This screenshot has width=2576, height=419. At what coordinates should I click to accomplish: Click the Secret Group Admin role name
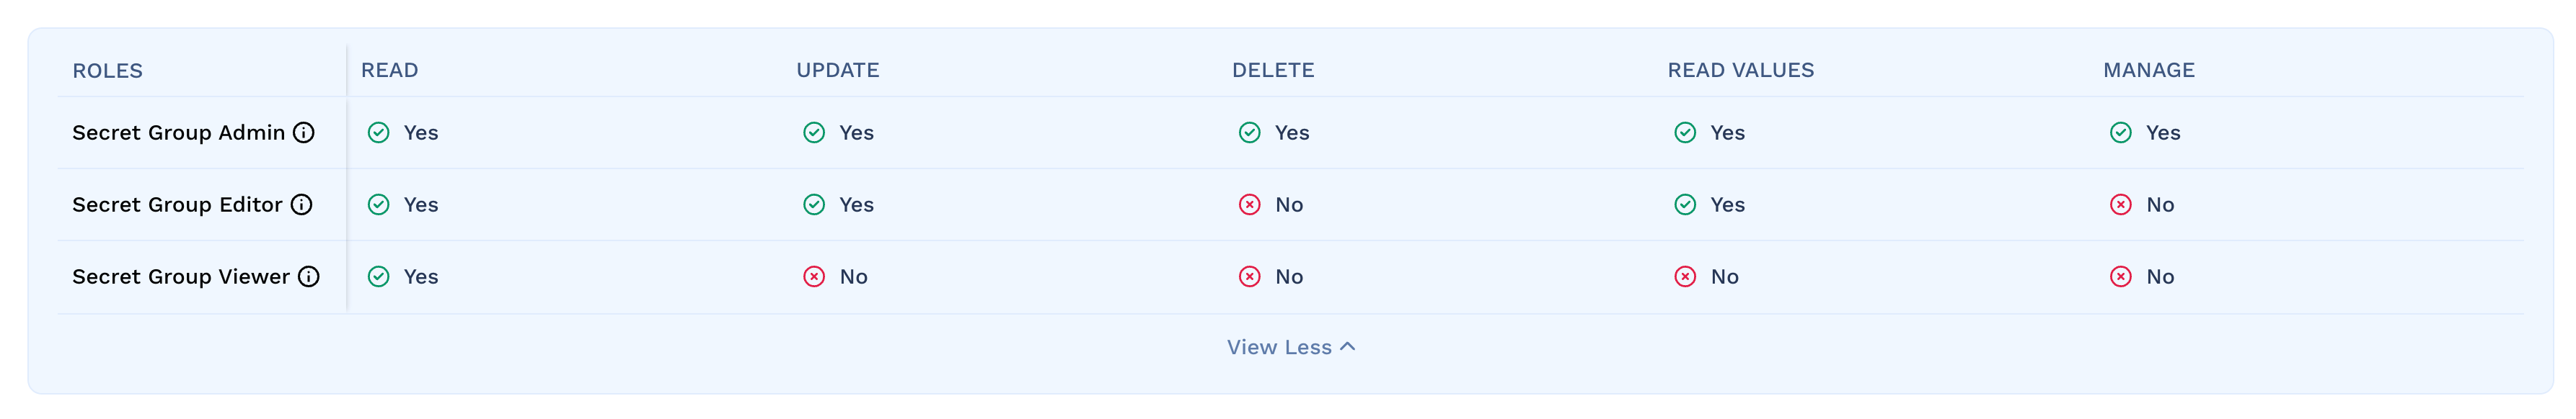click(179, 132)
